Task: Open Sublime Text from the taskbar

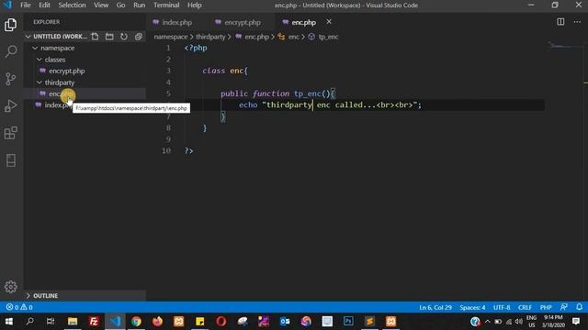Action: click(x=369, y=321)
